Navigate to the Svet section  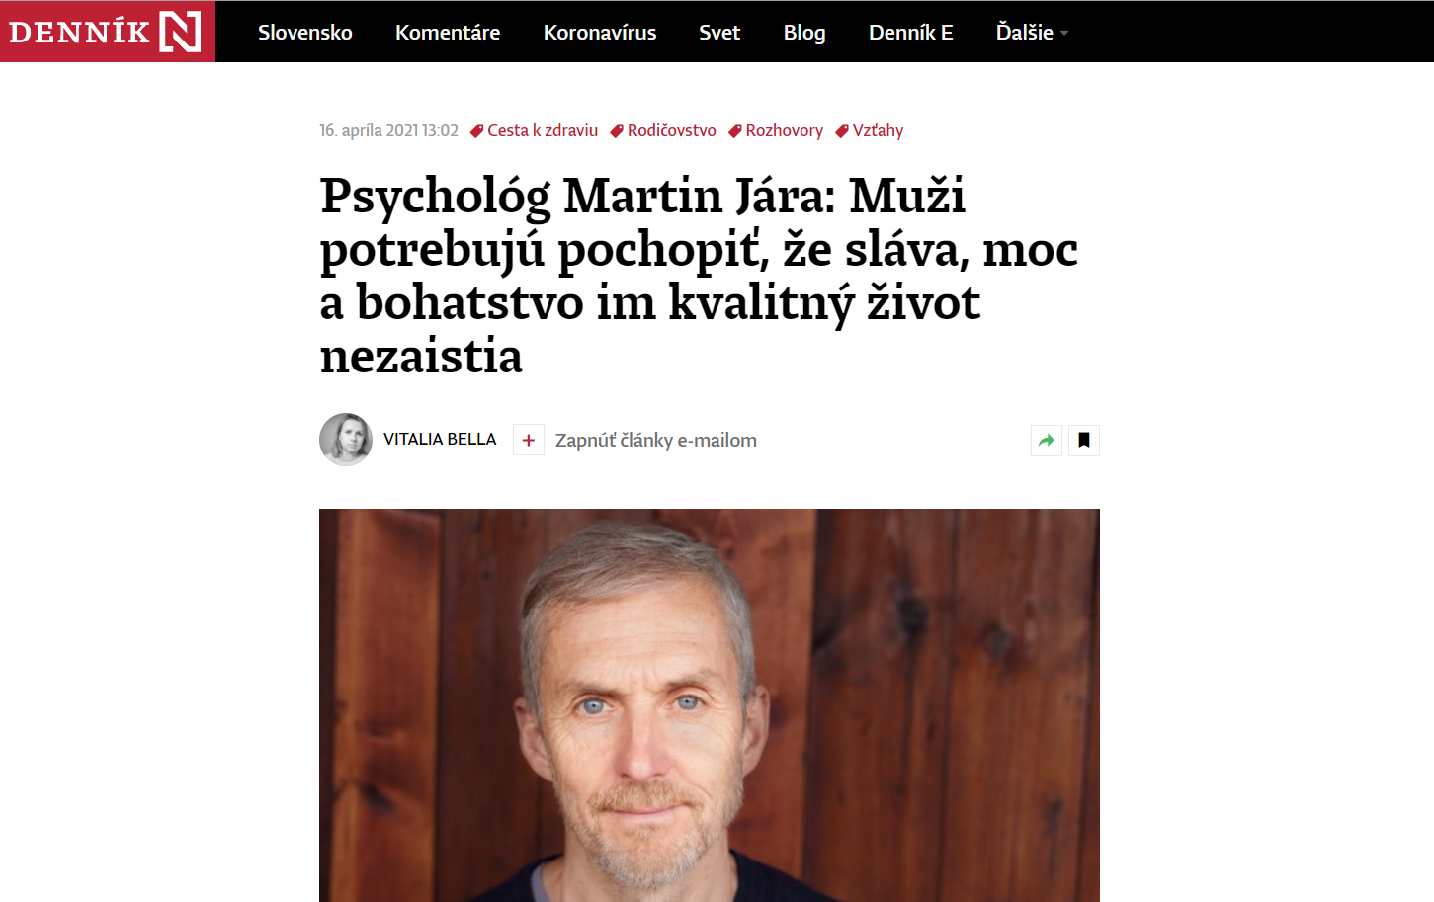(x=719, y=33)
